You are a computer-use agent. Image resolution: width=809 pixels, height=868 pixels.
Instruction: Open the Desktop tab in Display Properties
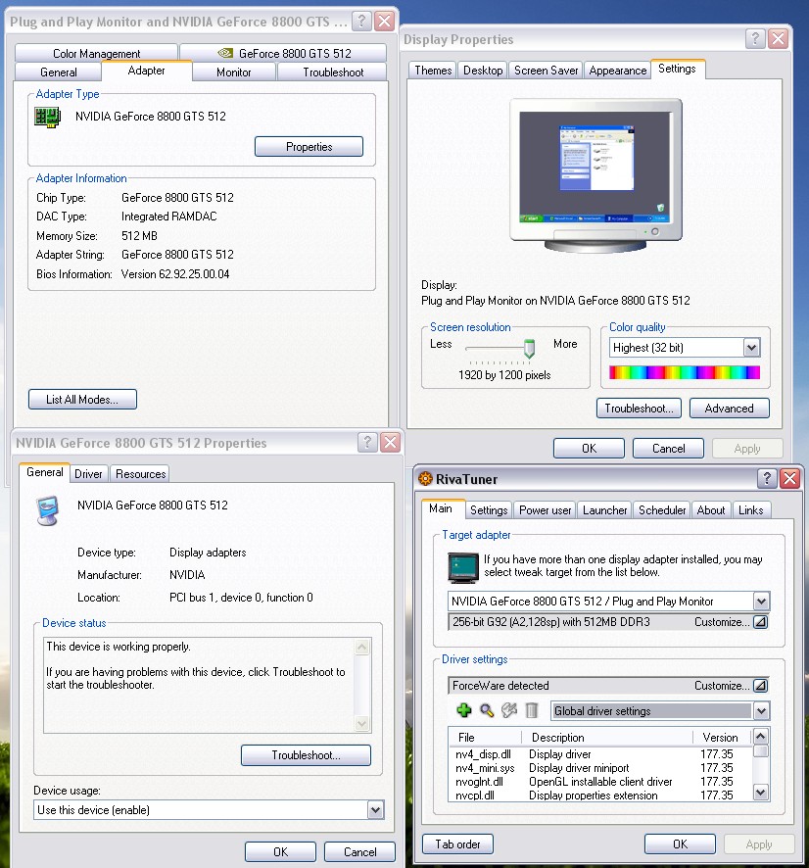pyautogui.click(x=483, y=71)
